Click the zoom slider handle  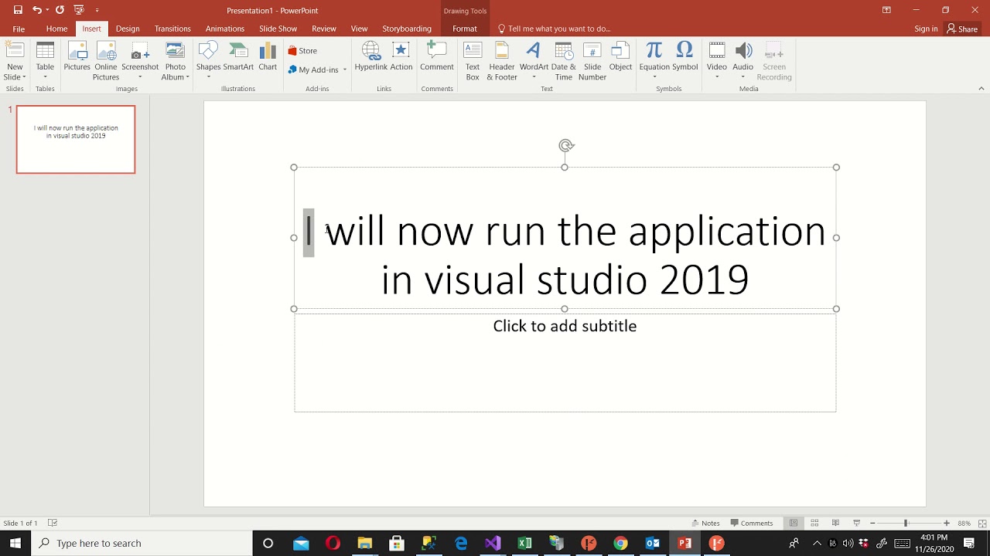[906, 523]
